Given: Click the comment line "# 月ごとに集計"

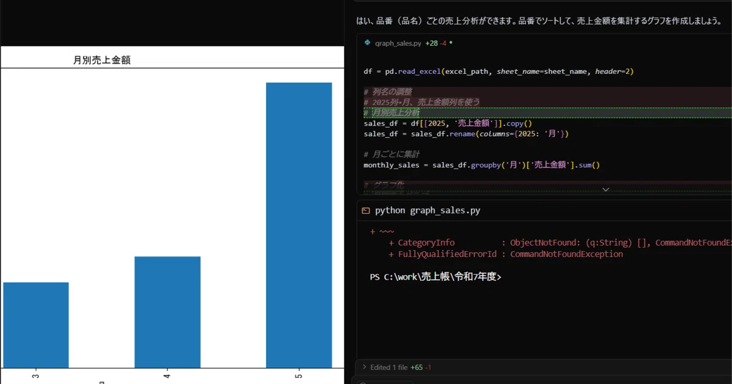Looking at the screenshot, I should tap(391, 154).
